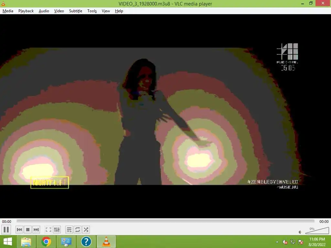Open the Windows Start button
The height and width of the screenshot is (248, 331).
click(x=8, y=242)
